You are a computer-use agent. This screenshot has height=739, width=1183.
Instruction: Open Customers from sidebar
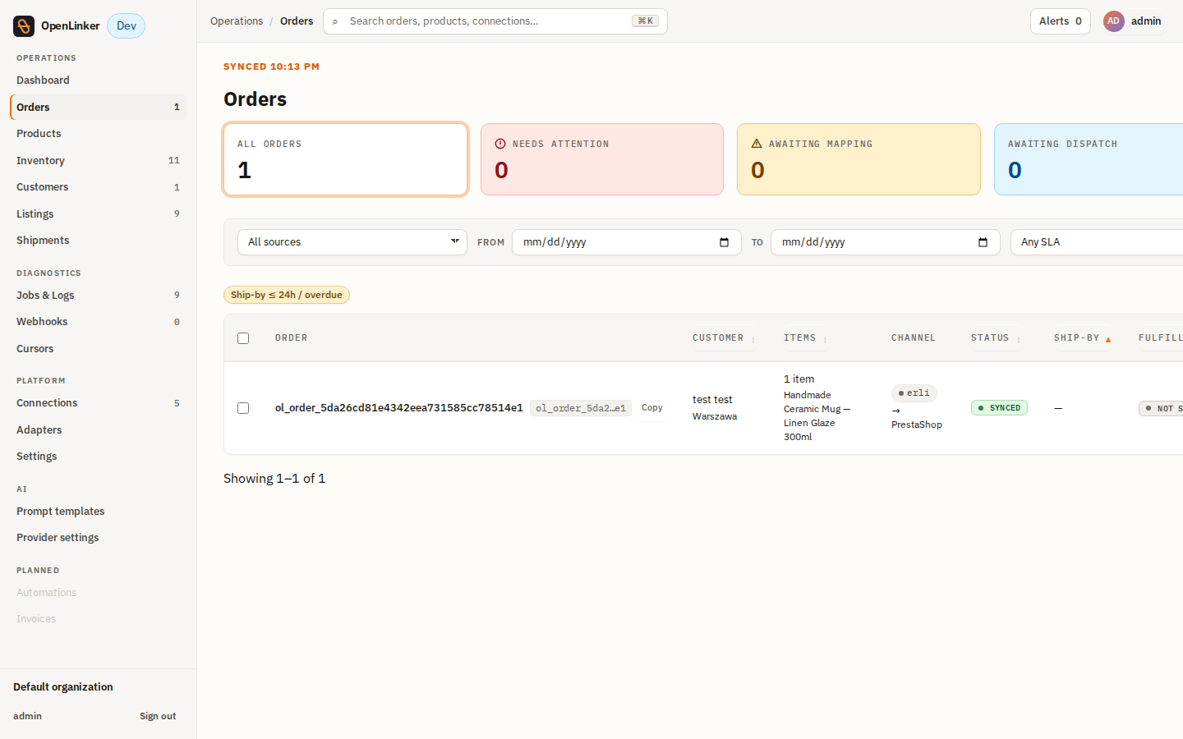coord(98,187)
